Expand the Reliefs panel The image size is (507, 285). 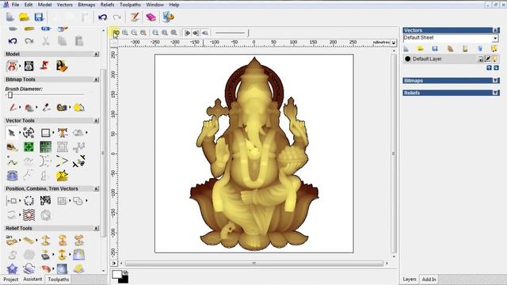point(495,93)
